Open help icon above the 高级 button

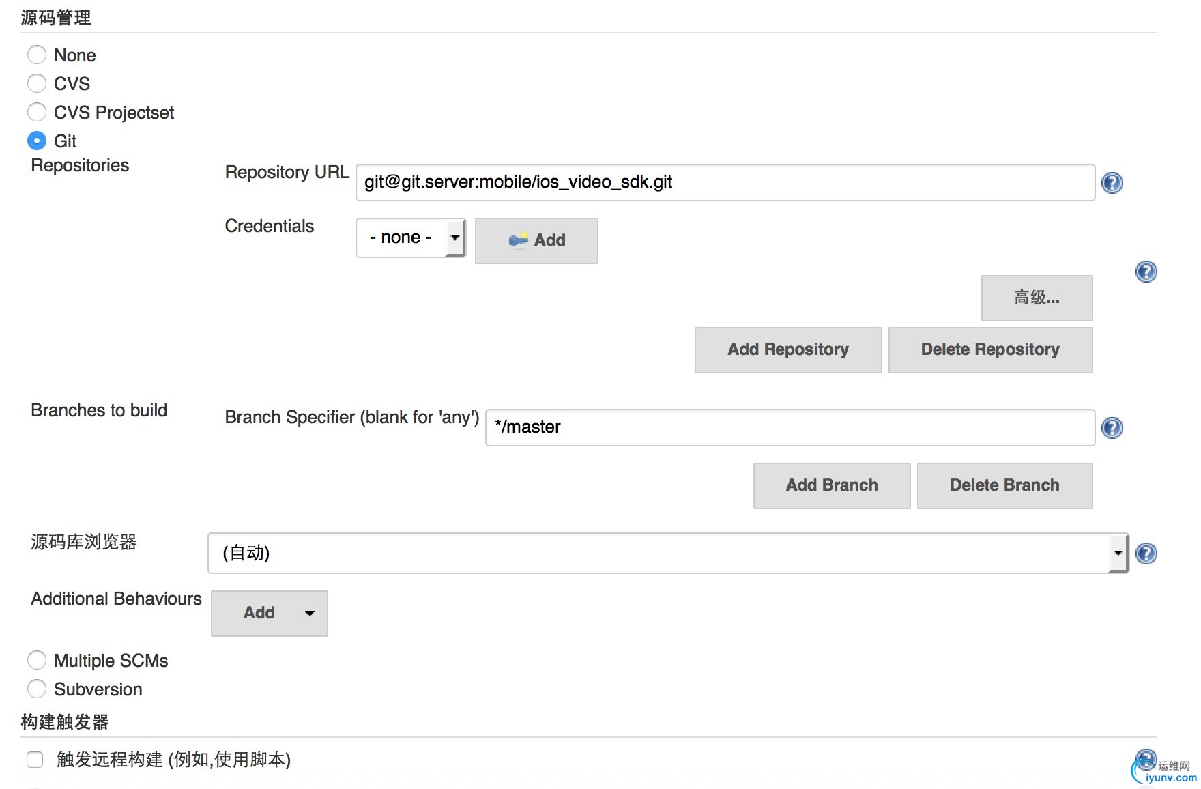point(1146,272)
